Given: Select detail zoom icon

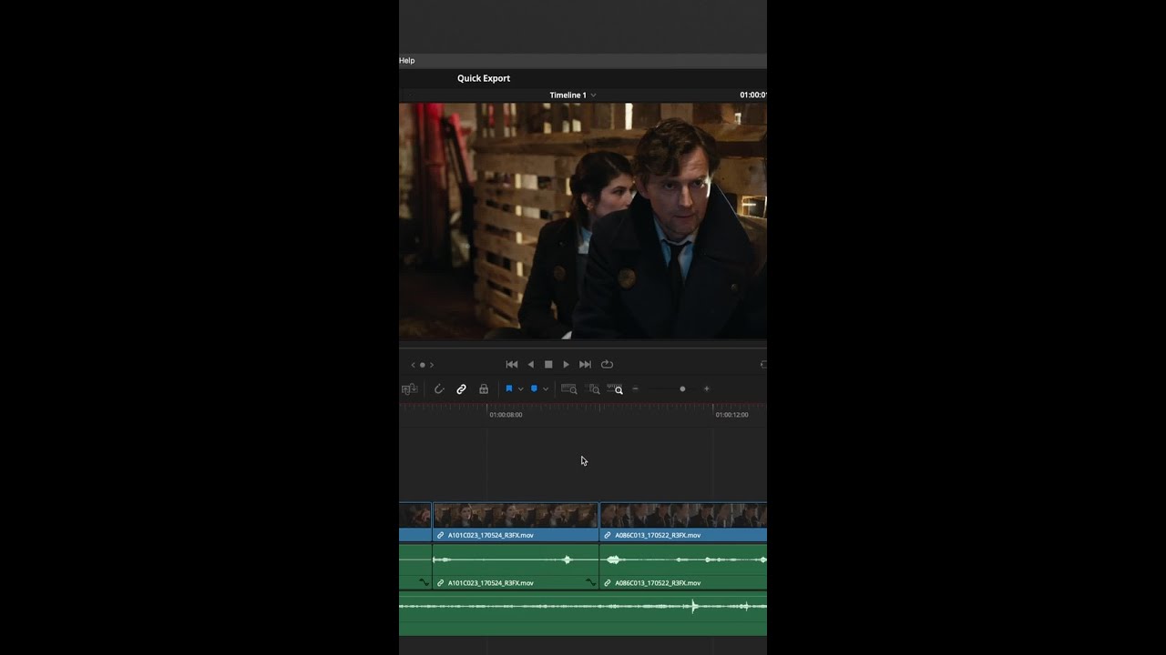Looking at the screenshot, I should tap(594, 389).
